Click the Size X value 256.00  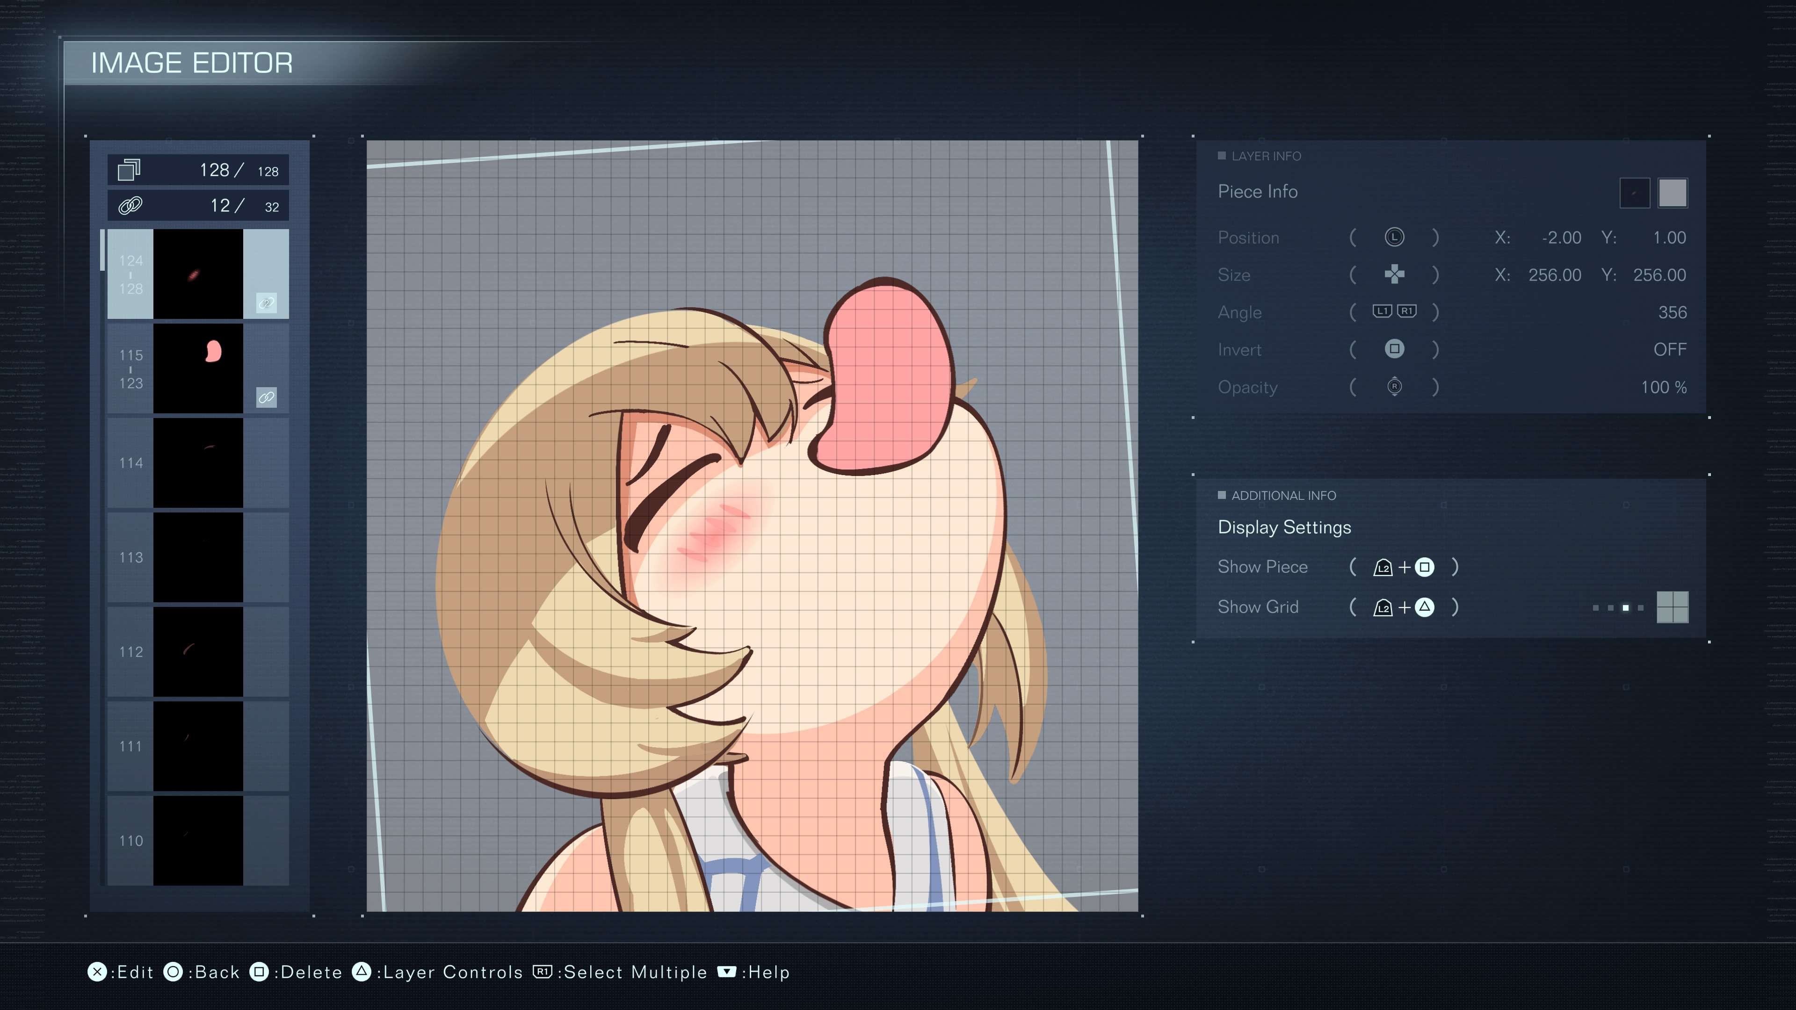pyautogui.click(x=1555, y=275)
